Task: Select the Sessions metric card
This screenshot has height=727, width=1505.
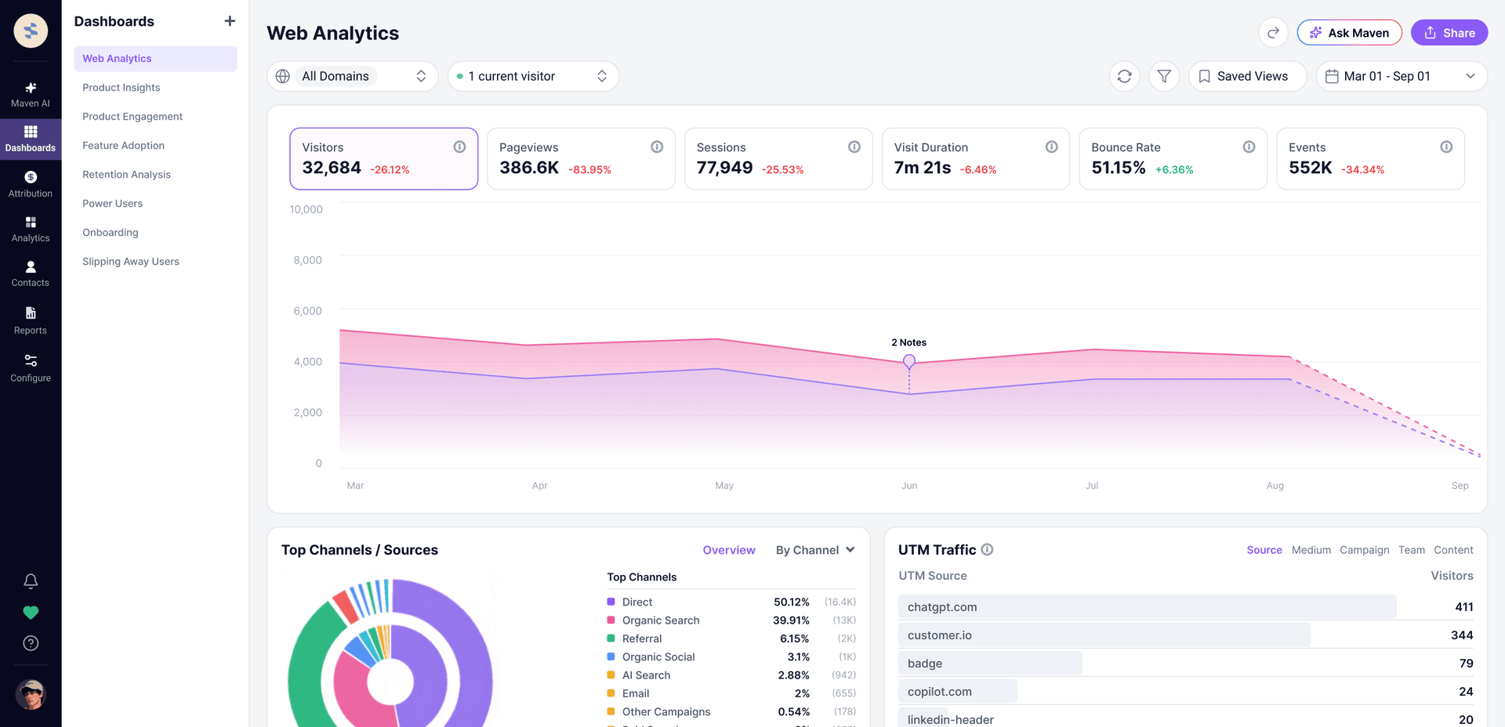Action: pyautogui.click(x=778, y=159)
